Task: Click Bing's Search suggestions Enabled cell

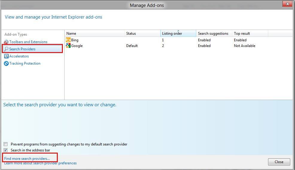Action: 204,40
